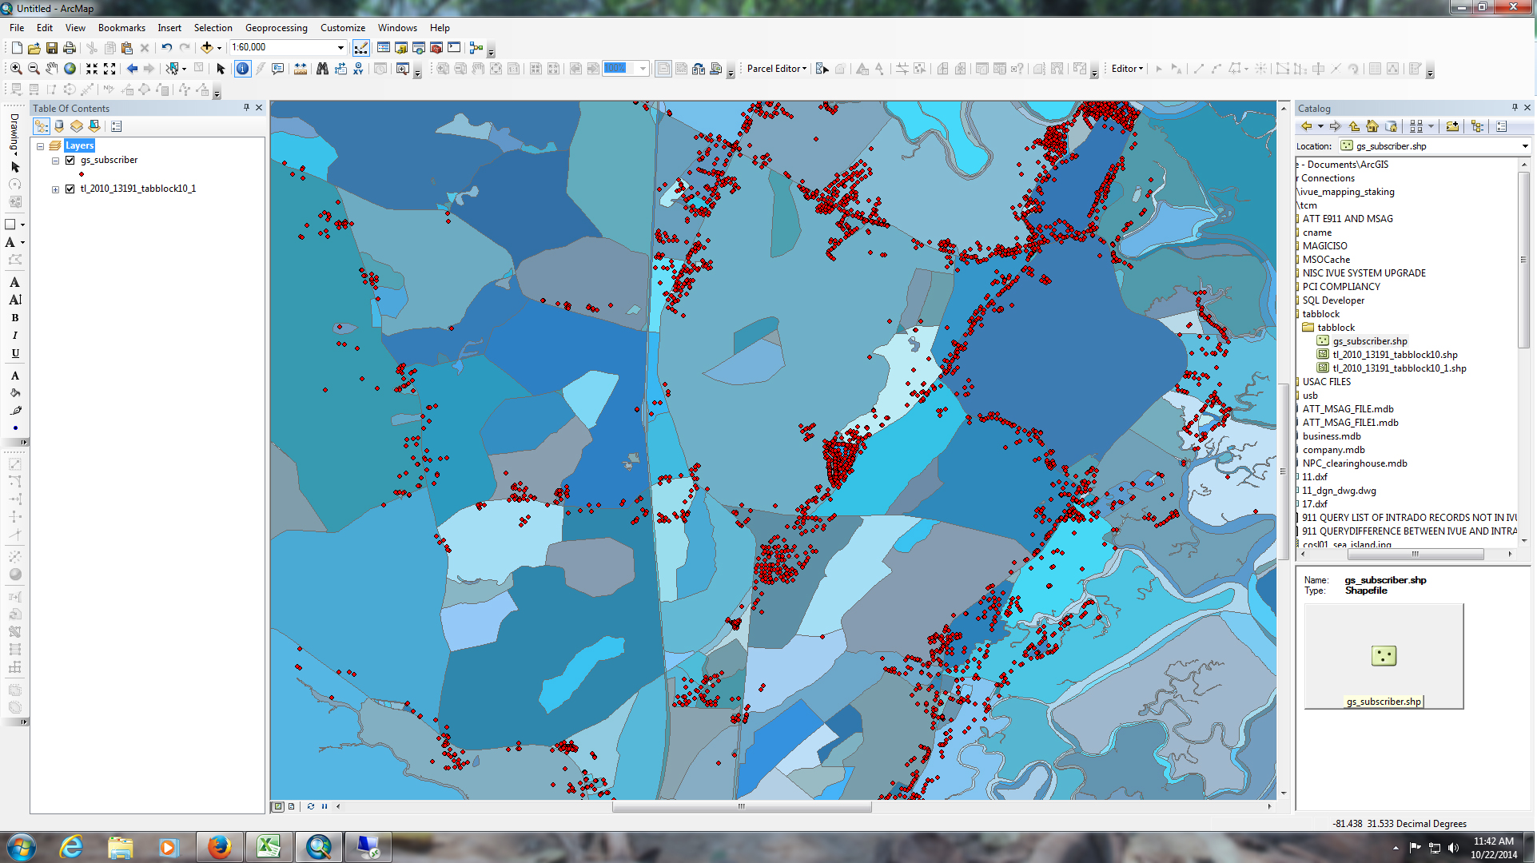The width and height of the screenshot is (1537, 863).
Task: Click the Catalog vertical scrollbar
Action: (x=1523, y=260)
